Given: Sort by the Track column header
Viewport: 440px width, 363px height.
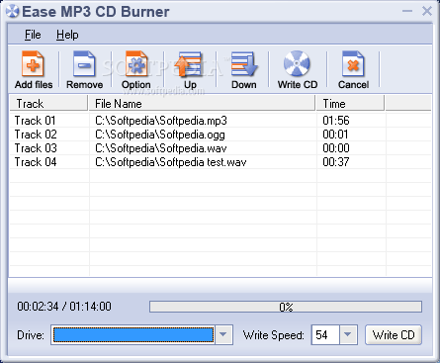Looking at the screenshot, I should pyautogui.click(x=48, y=104).
